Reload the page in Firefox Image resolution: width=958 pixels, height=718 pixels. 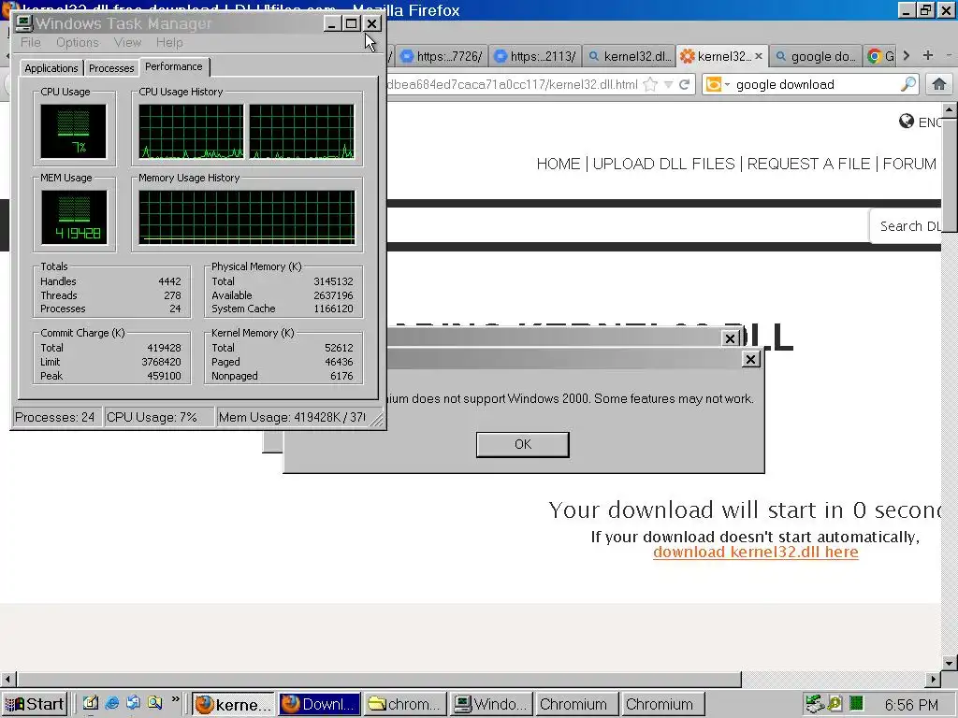[684, 84]
